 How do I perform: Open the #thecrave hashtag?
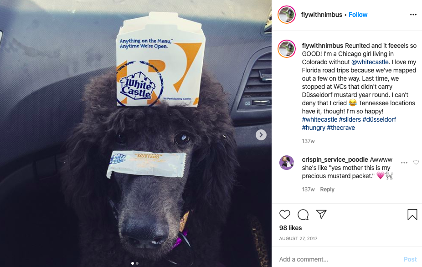[x=341, y=128]
